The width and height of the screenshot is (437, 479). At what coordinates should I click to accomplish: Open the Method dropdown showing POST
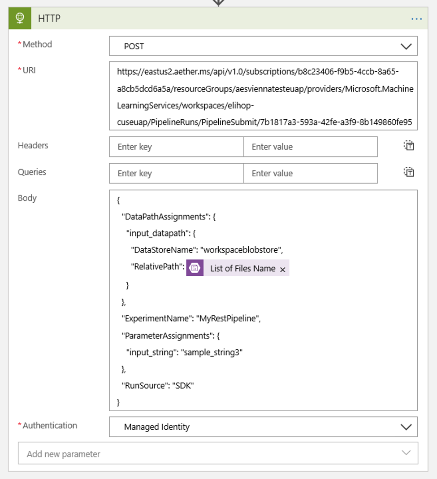click(406, 46)
